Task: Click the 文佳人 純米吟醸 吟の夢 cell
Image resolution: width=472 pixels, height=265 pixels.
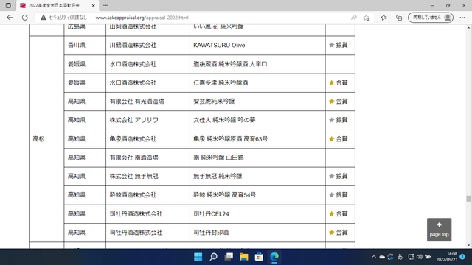Action: click(257, 120)
